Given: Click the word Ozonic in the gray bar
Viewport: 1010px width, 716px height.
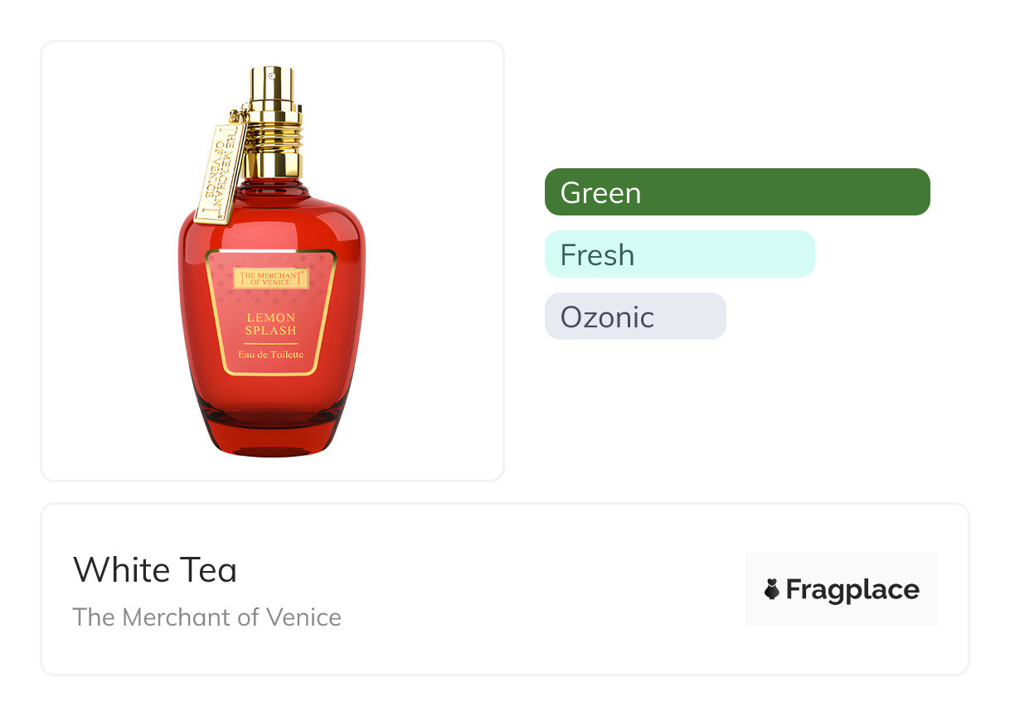Looking at the screenshot, I should (607, 317).
